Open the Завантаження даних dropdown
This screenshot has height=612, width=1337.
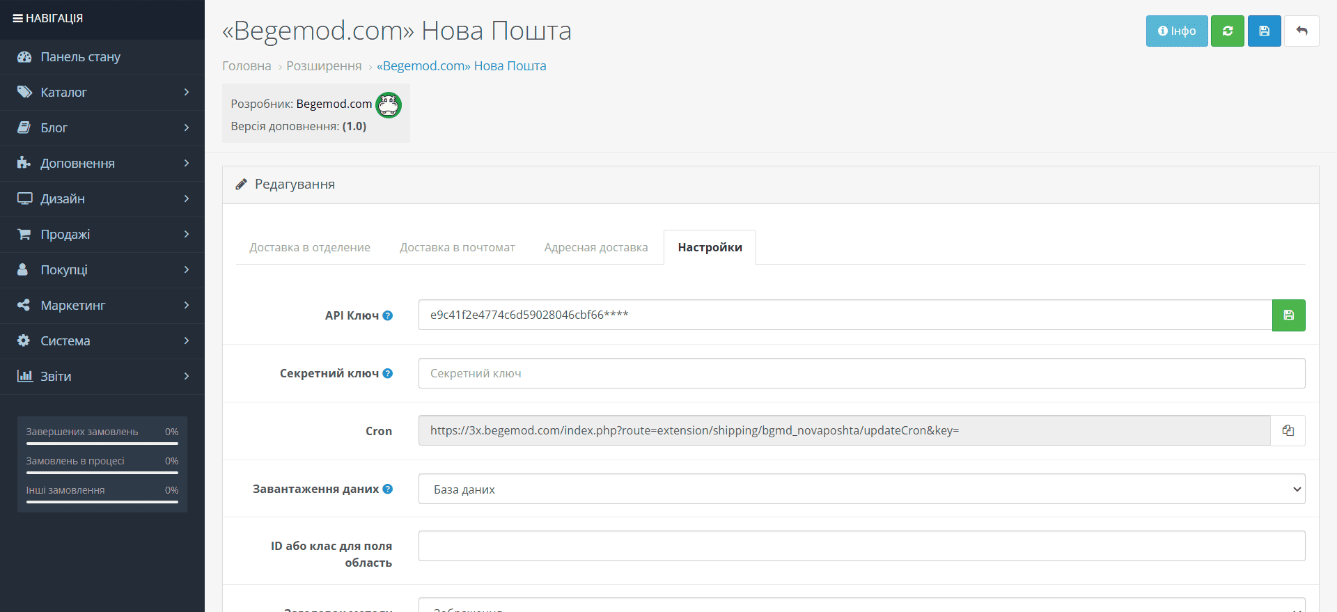[861, 489]
